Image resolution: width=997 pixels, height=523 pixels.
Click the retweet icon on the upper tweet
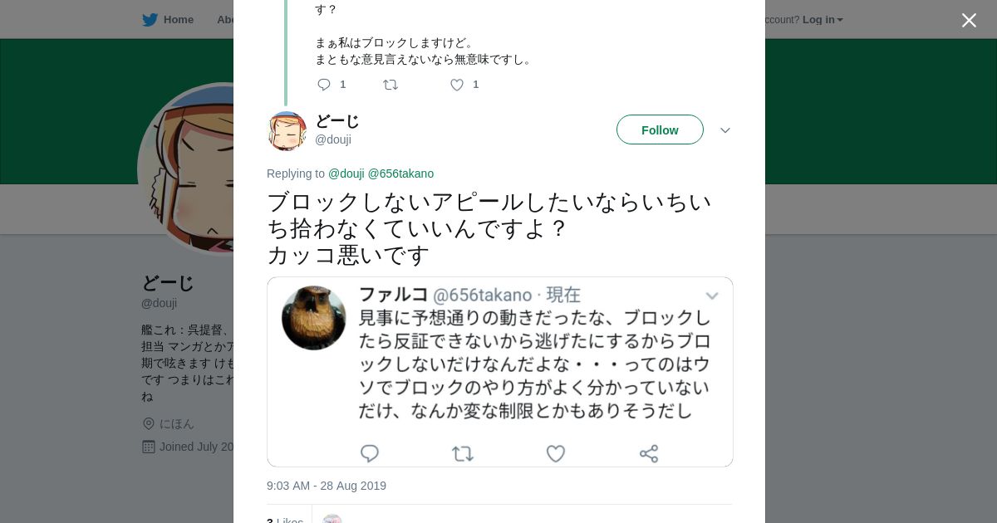coord(390,85)
